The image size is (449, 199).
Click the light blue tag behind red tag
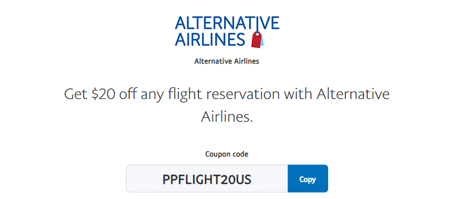262,40
